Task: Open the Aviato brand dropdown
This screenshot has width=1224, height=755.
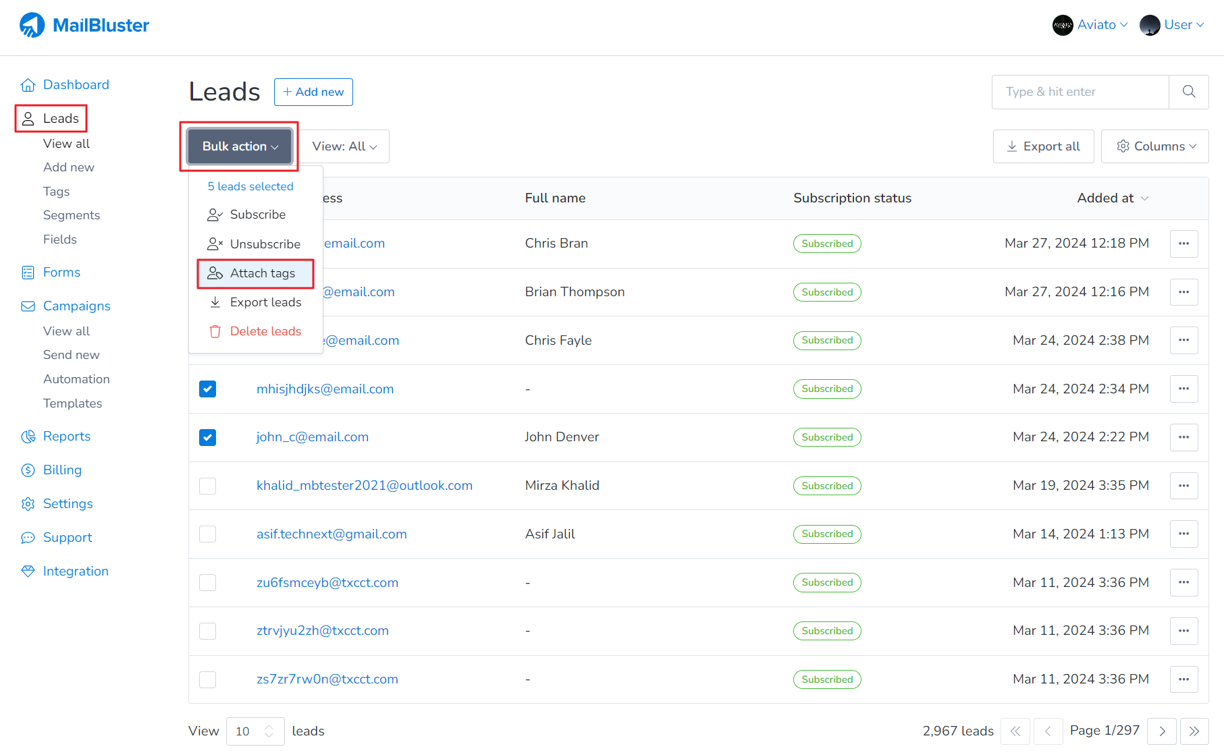Action: click(x=1090, y=25)
